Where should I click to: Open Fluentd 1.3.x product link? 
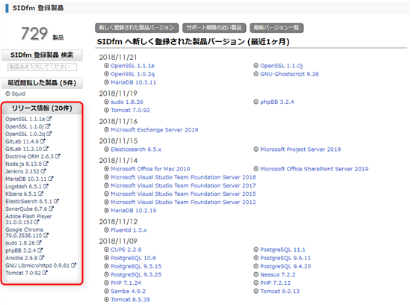pos(129,230)
